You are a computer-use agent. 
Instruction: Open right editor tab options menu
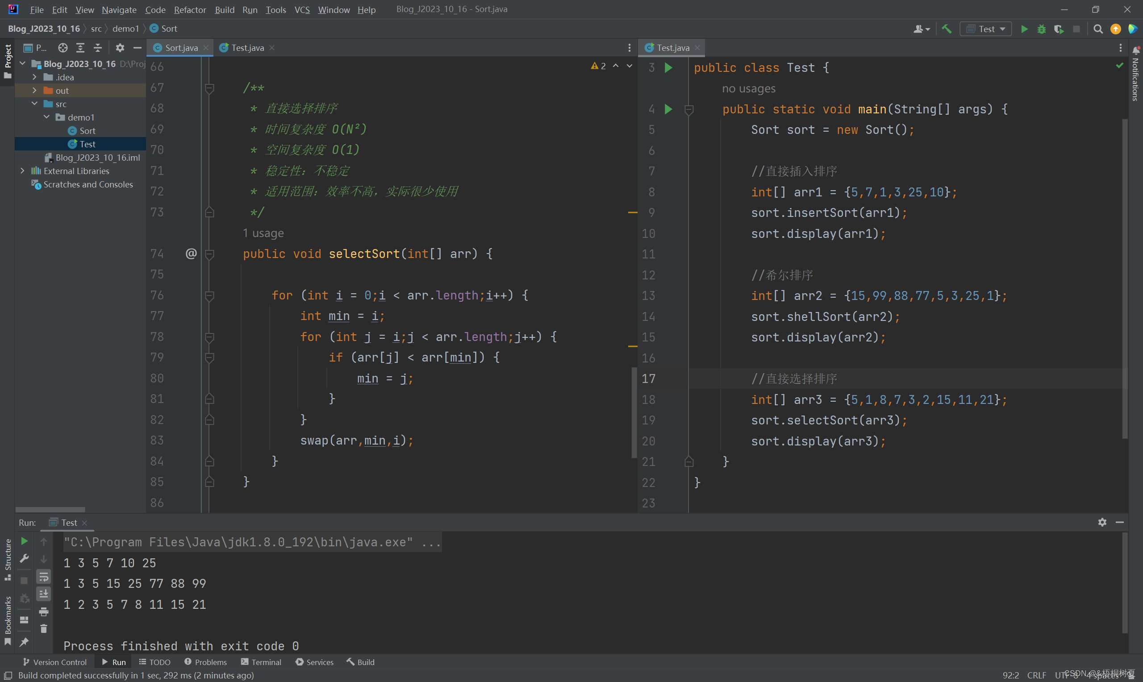point(1121,48)
